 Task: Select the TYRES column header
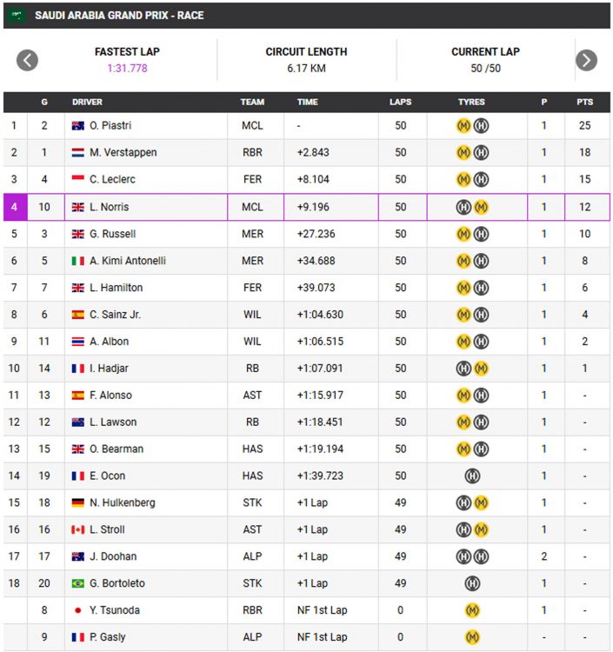471,103
